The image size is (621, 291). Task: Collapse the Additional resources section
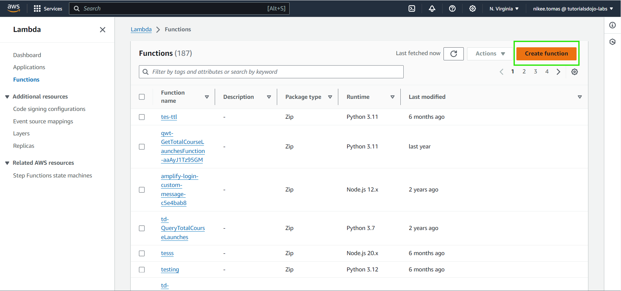pyautogui.click(x=7, y=97)
